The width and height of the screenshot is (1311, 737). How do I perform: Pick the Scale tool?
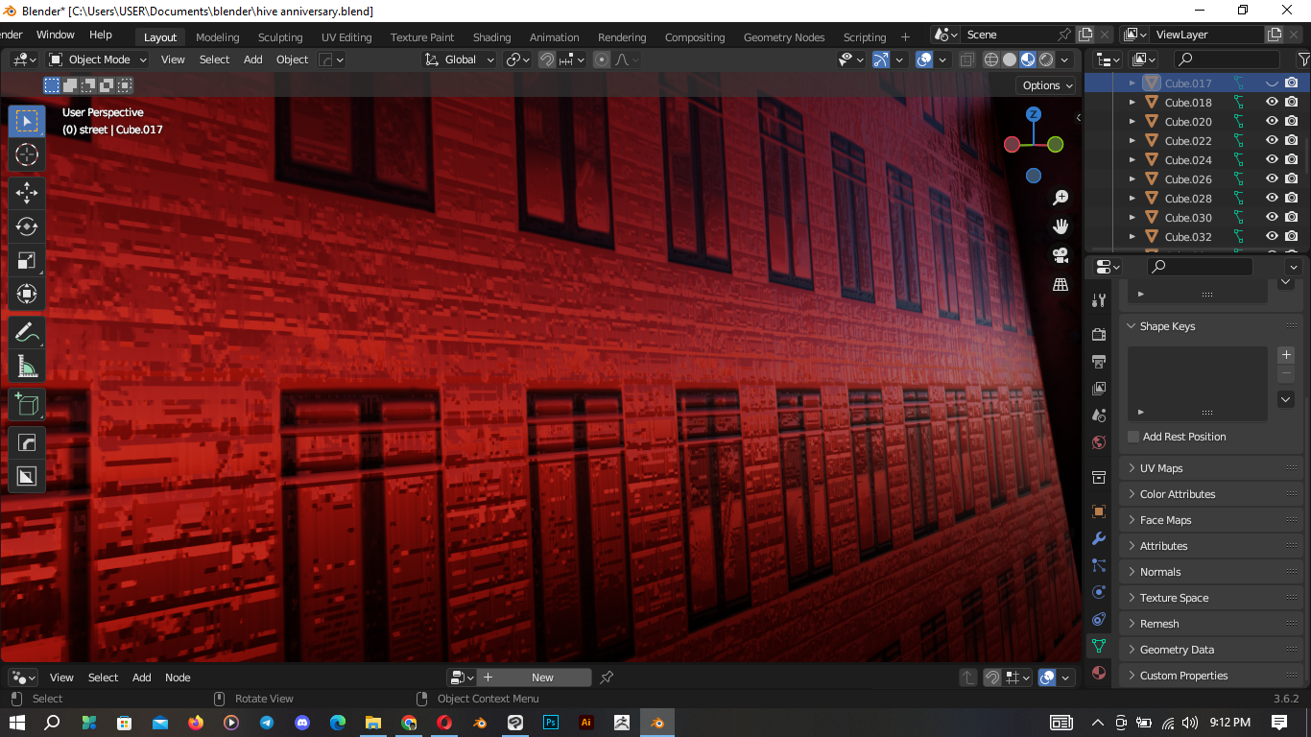pos(26,260)
